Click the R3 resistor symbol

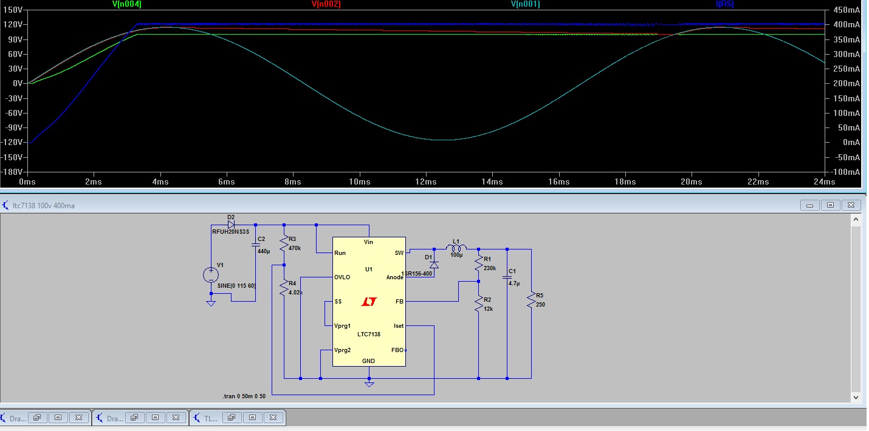pyautogui.click(x=284, y=244)
